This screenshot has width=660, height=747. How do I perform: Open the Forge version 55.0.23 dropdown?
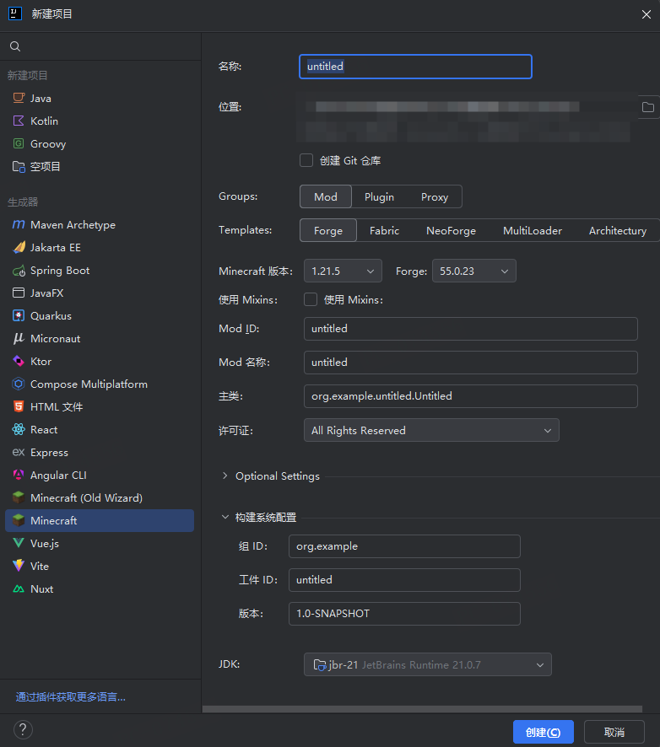click(x=473, y=271)
